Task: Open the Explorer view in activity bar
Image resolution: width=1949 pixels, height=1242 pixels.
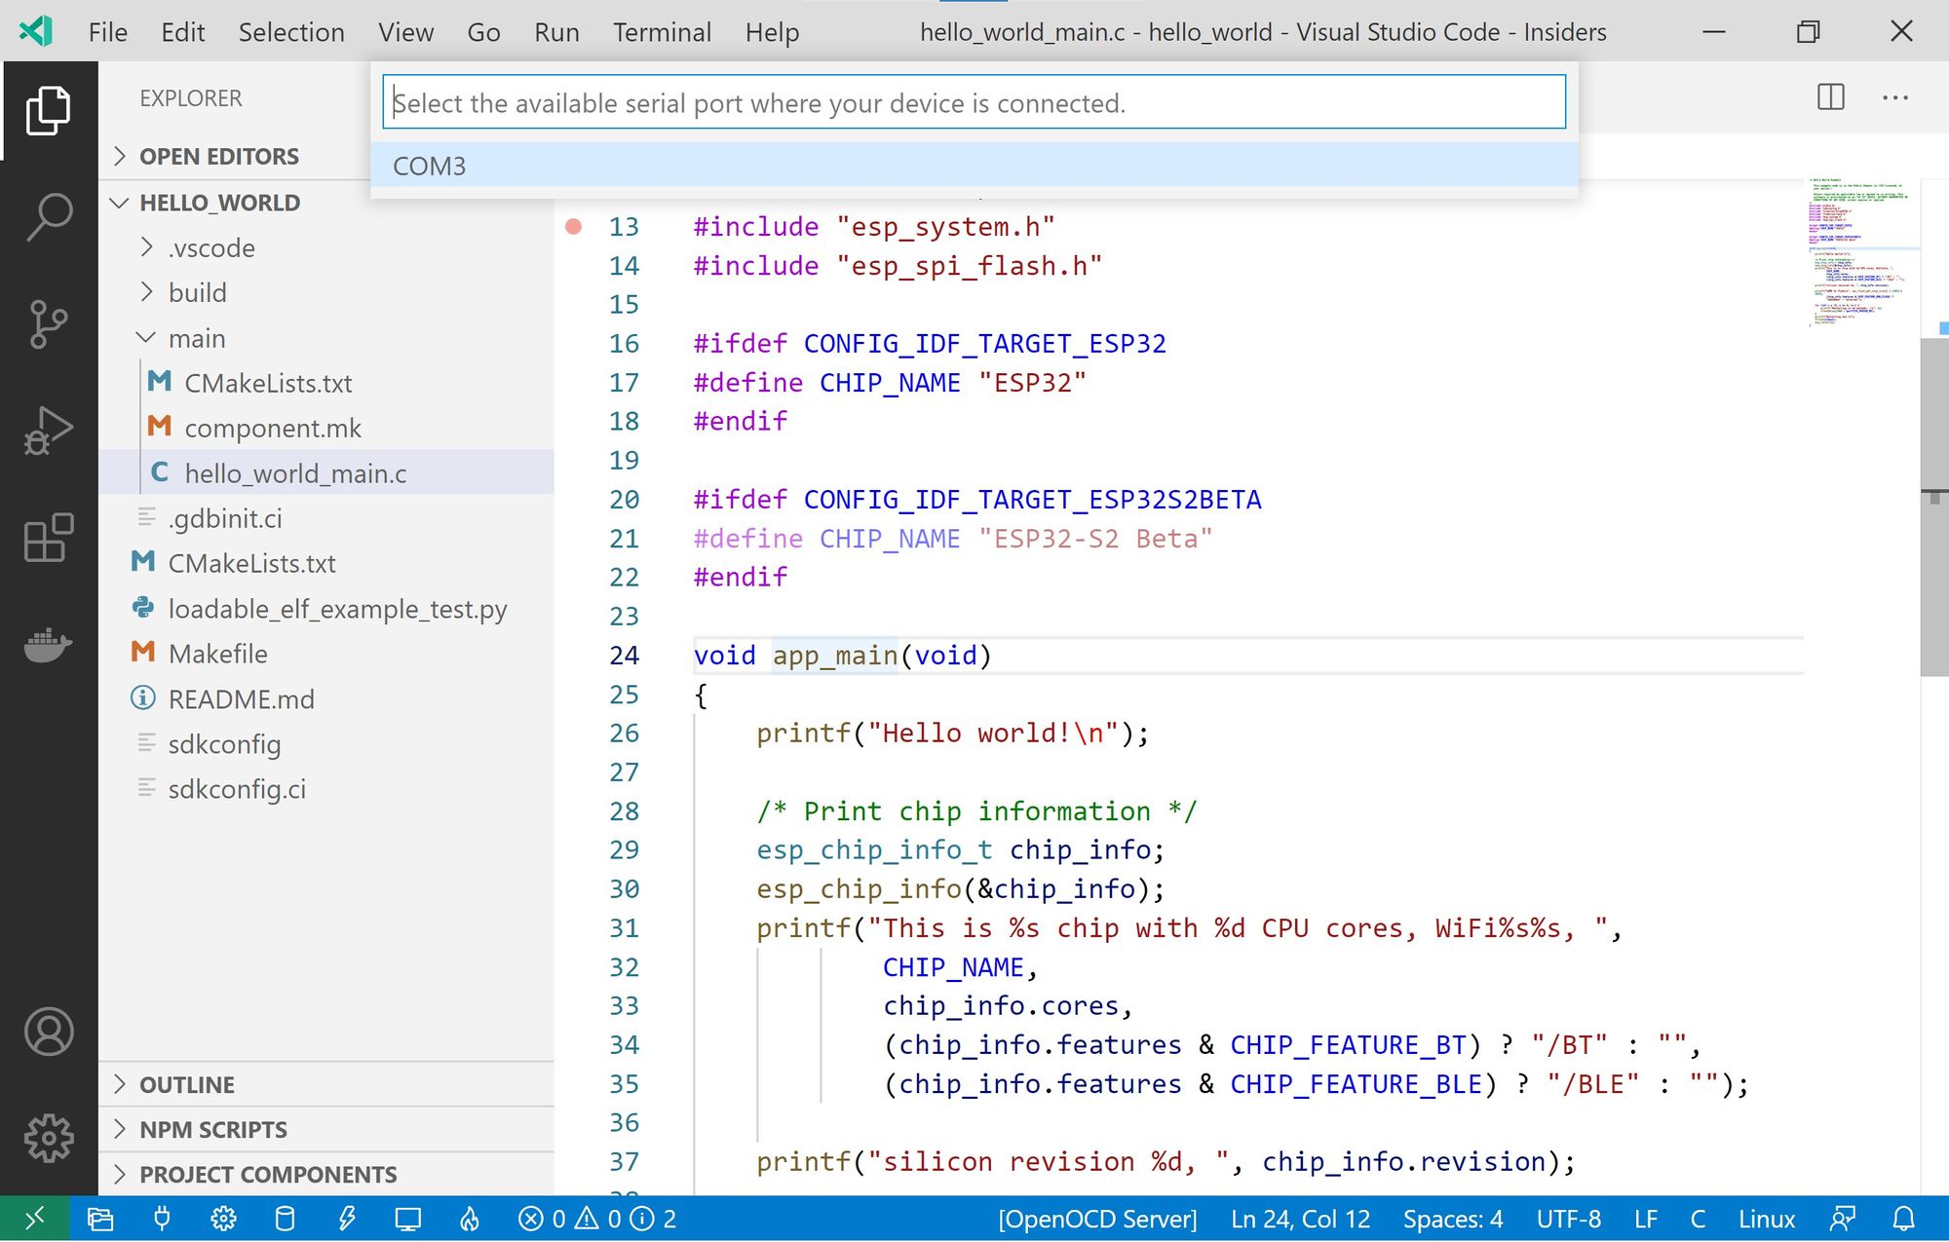Action: 49,110
